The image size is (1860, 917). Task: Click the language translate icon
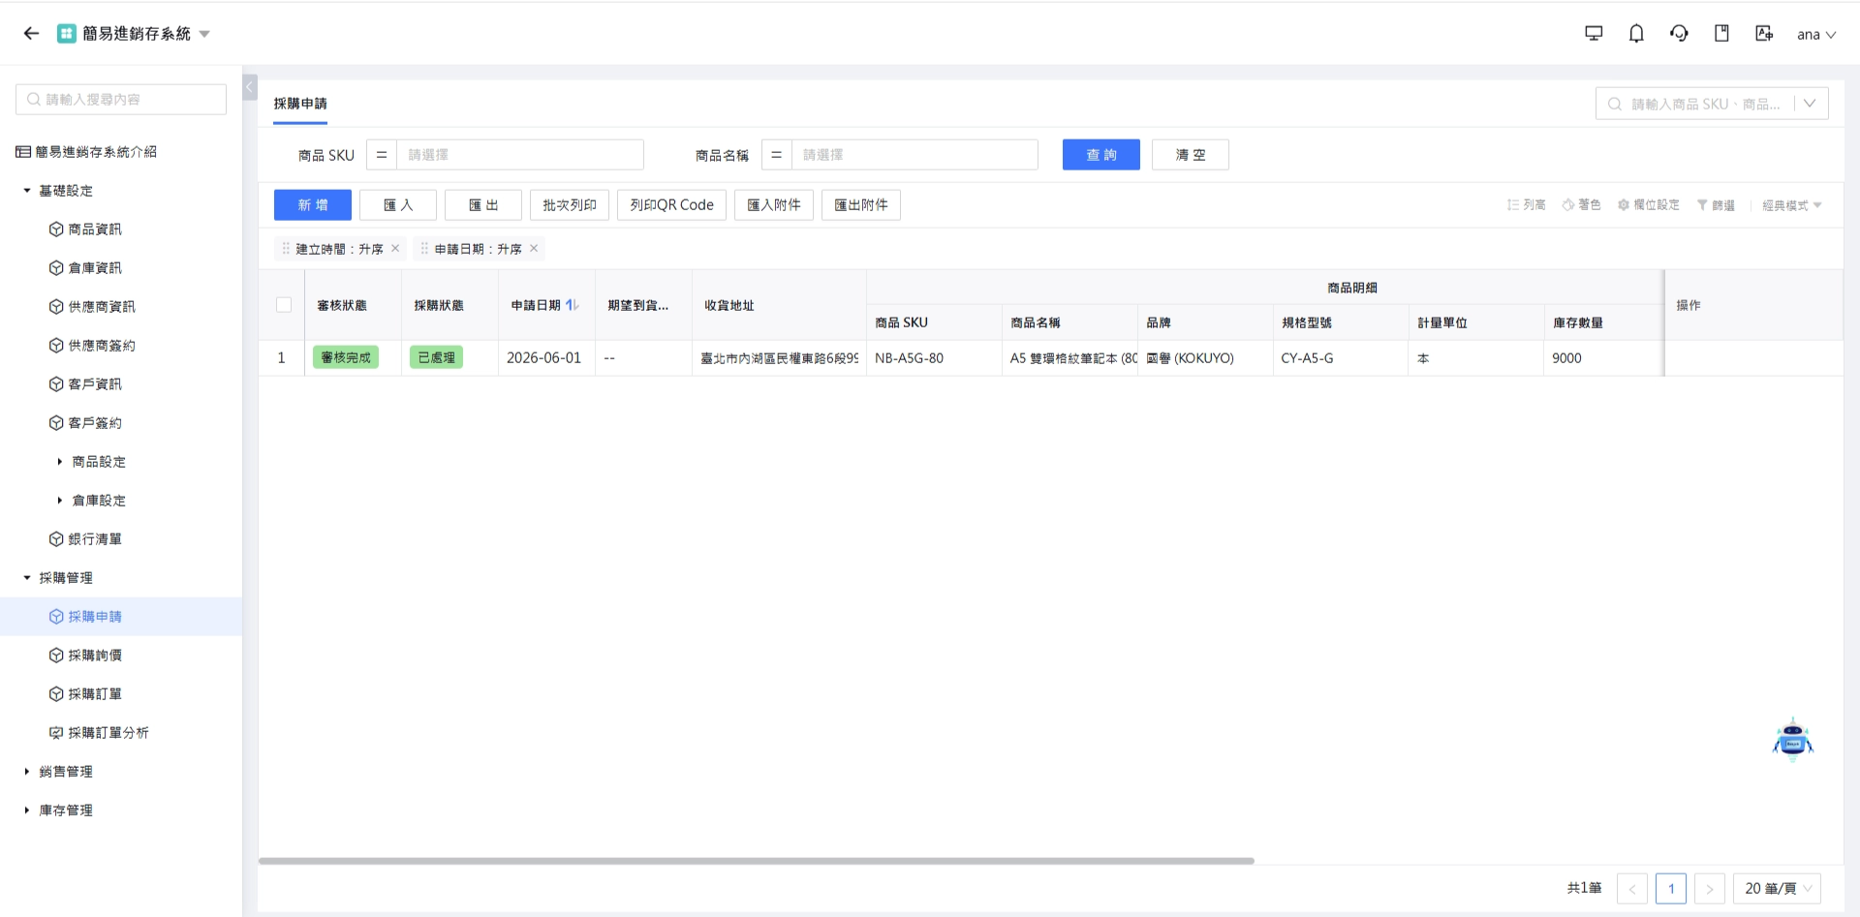(x=1764, y=34)
